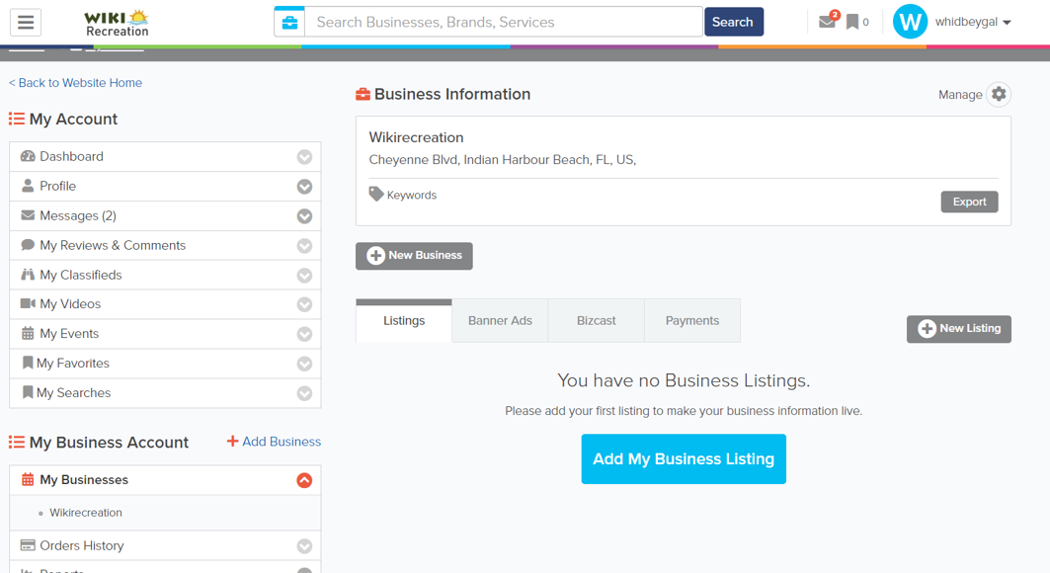Click the My Account list icon
1050x573 pixels.
point(16,120)
